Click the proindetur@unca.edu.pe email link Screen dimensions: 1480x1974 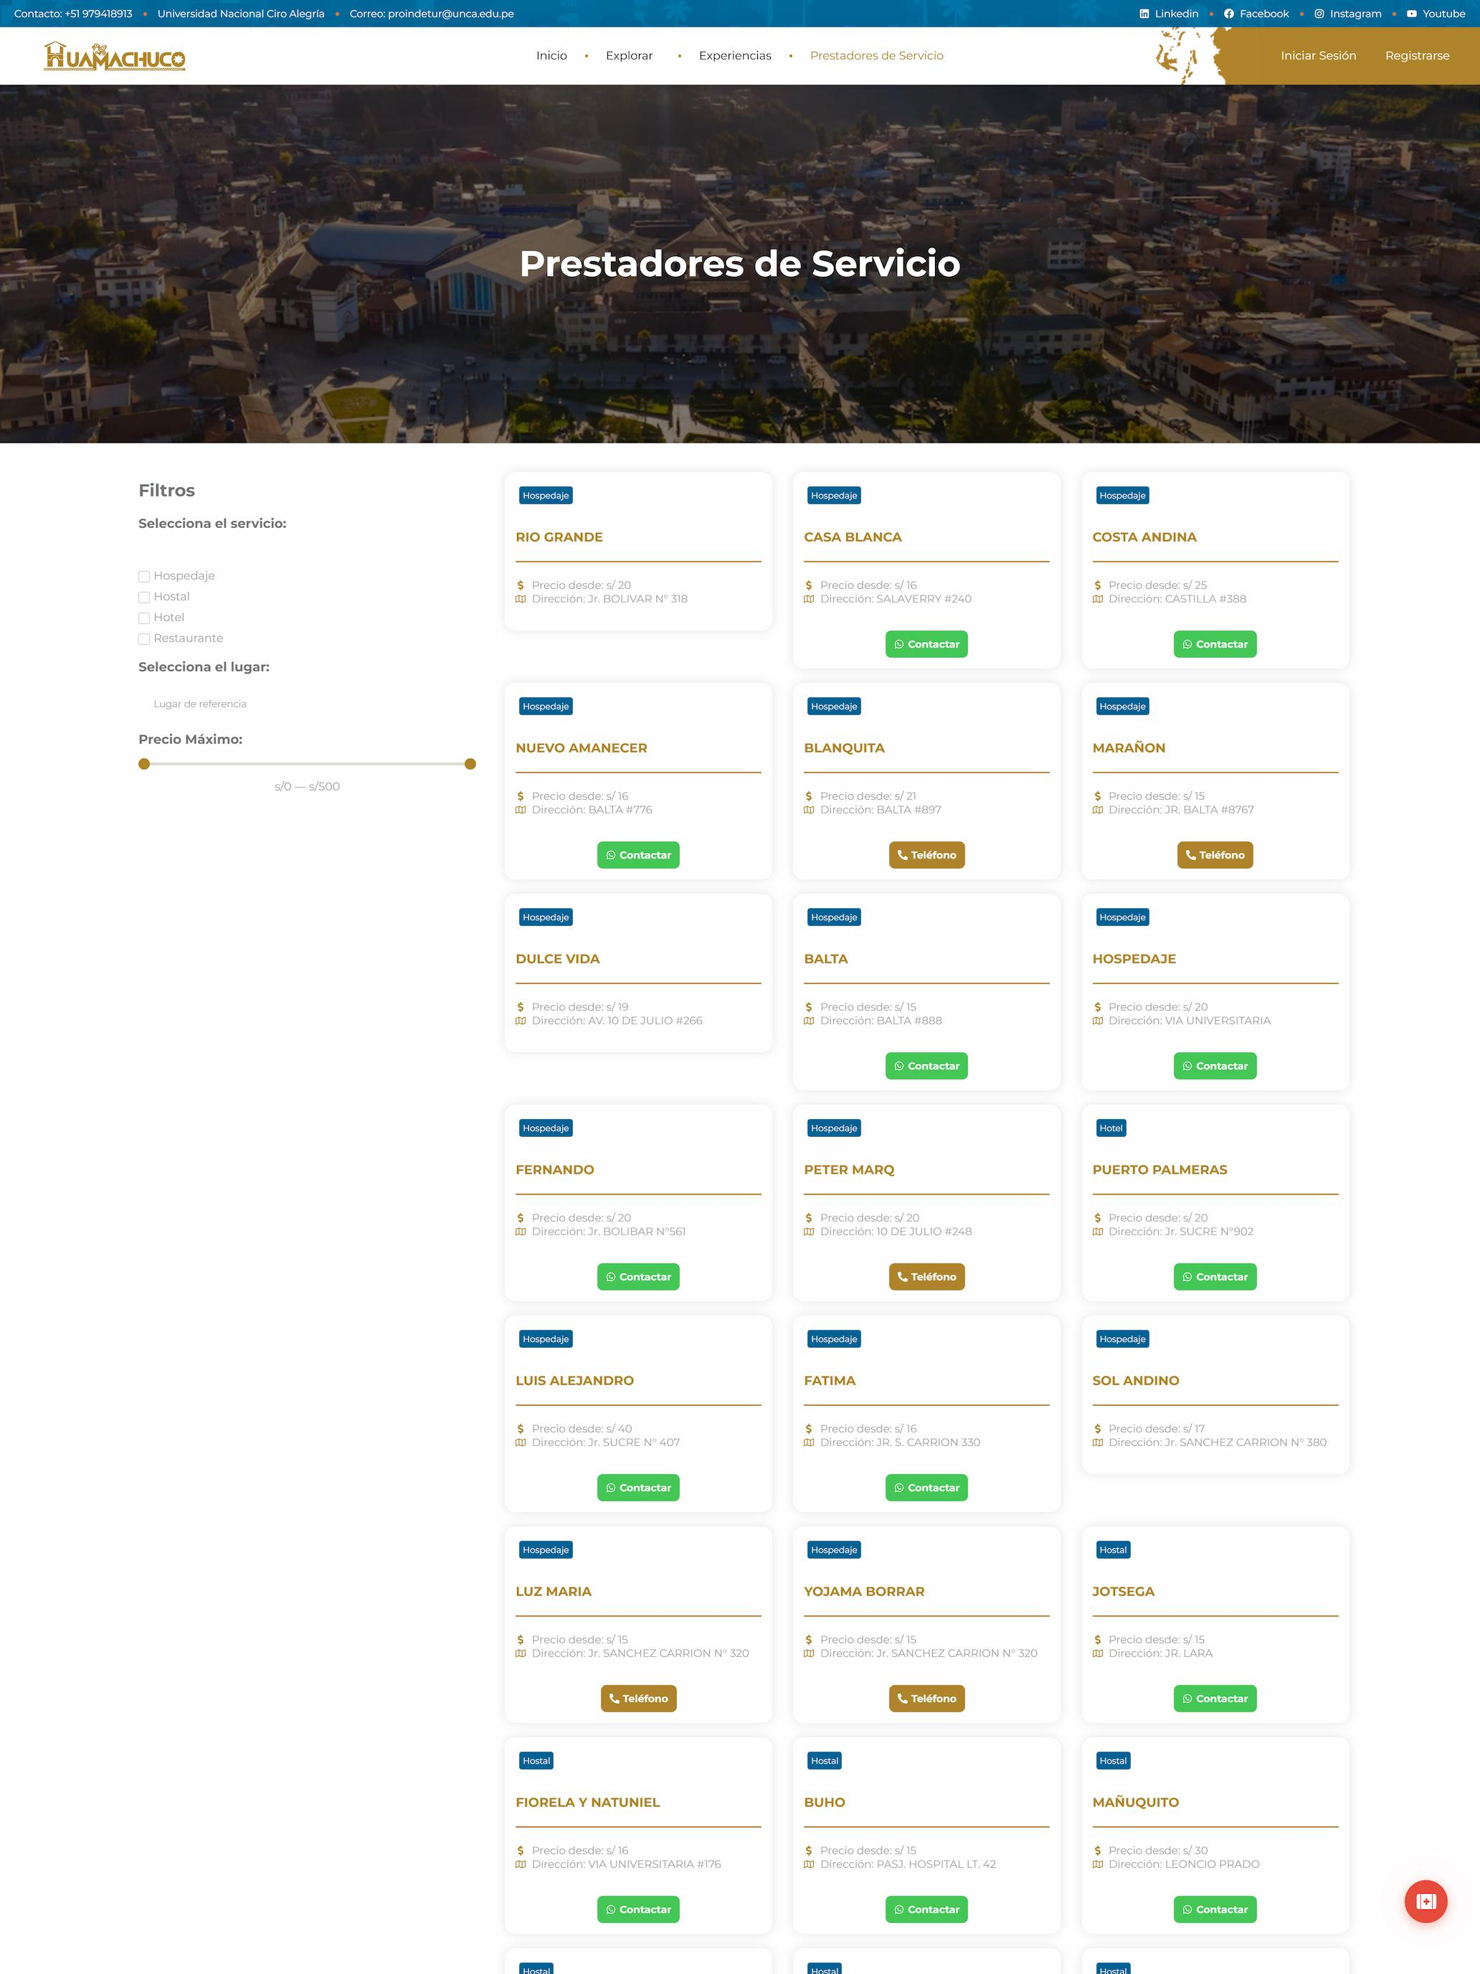coord(432,14)
